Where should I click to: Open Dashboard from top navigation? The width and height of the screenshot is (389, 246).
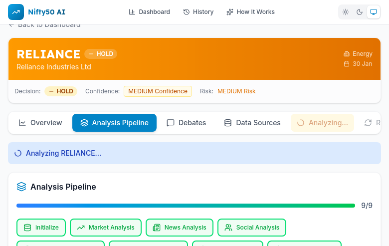(149, 12)
